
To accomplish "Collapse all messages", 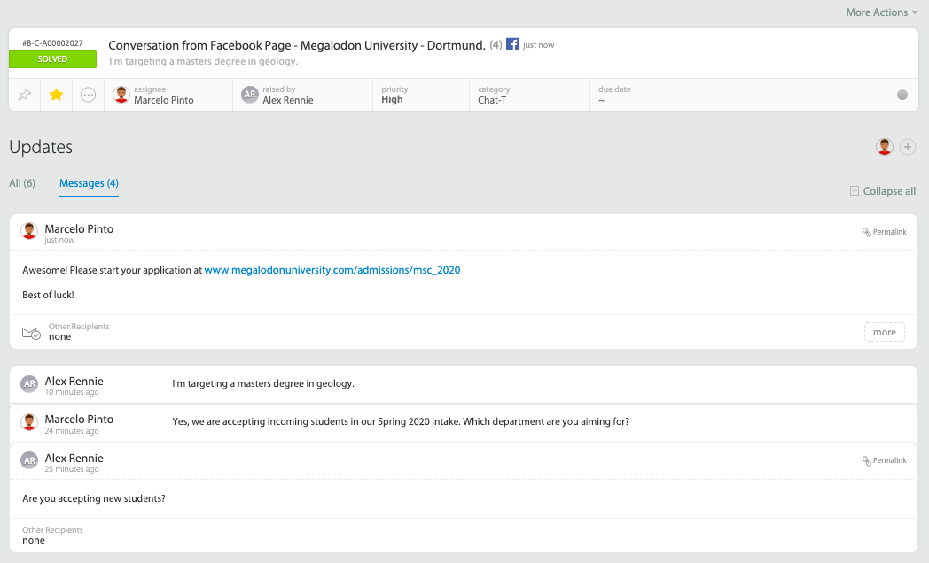I will click(x=883, y=191).
